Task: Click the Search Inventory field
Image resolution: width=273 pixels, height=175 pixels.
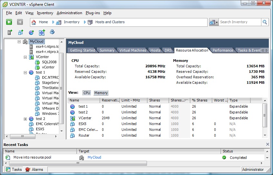Action: tap(240, 22)
